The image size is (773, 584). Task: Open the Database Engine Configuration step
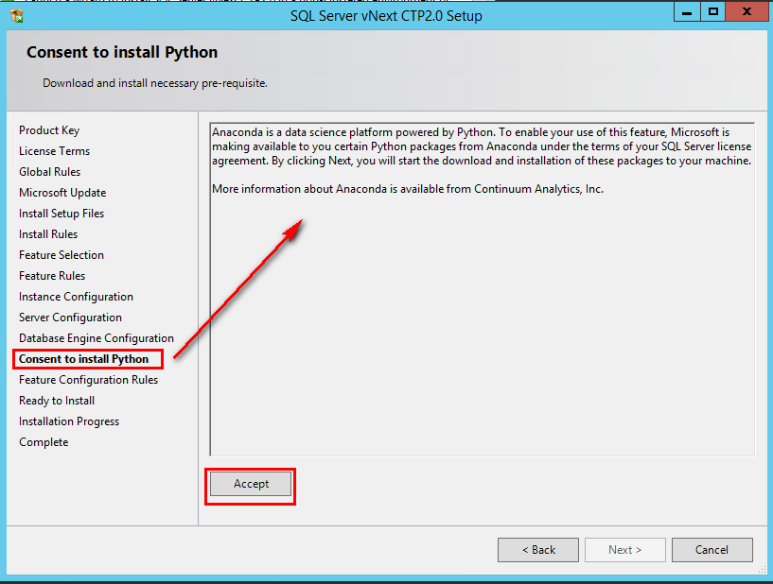[x=97, y=338]
